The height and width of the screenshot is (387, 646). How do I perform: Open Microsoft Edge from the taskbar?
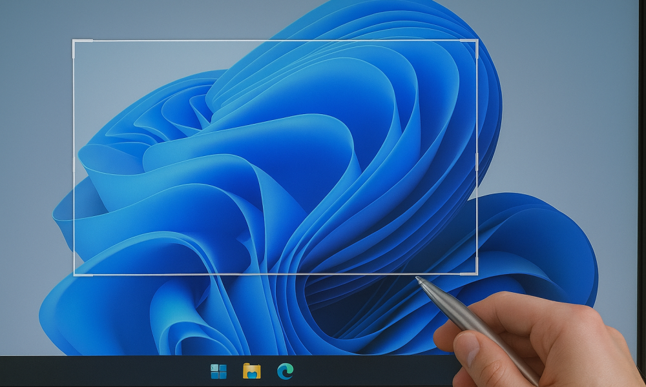285,371
